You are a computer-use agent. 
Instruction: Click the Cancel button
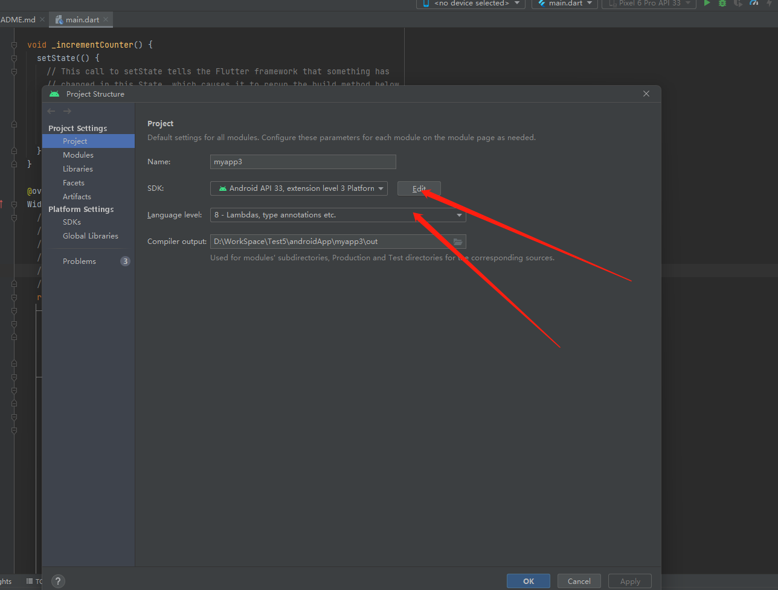(x=579, y=581)
